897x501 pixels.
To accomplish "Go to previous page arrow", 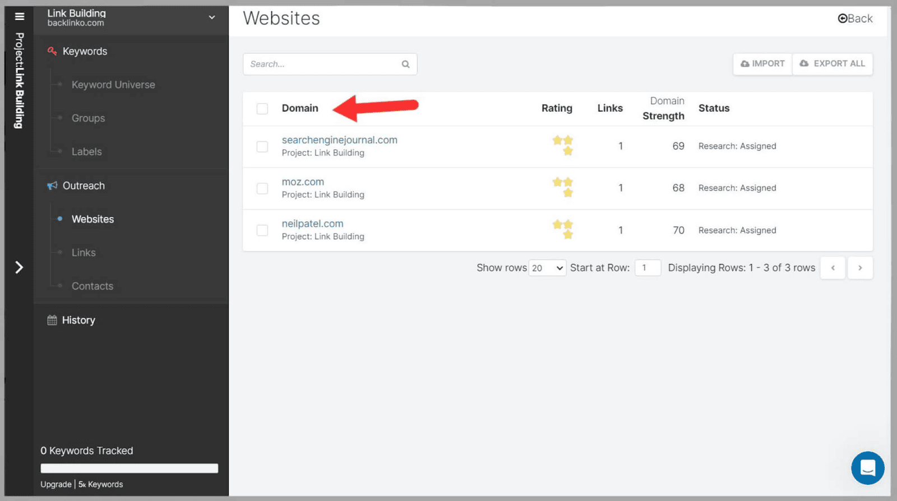I will [x=833, y=268].
